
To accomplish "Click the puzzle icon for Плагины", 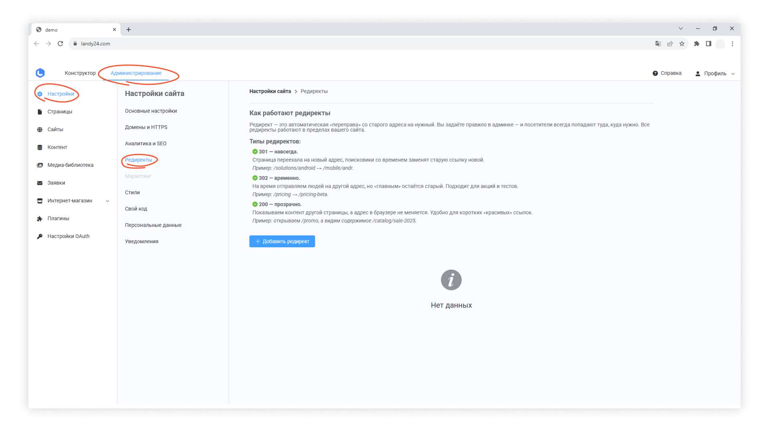I will pyautogui.click(x=40, y=218).
